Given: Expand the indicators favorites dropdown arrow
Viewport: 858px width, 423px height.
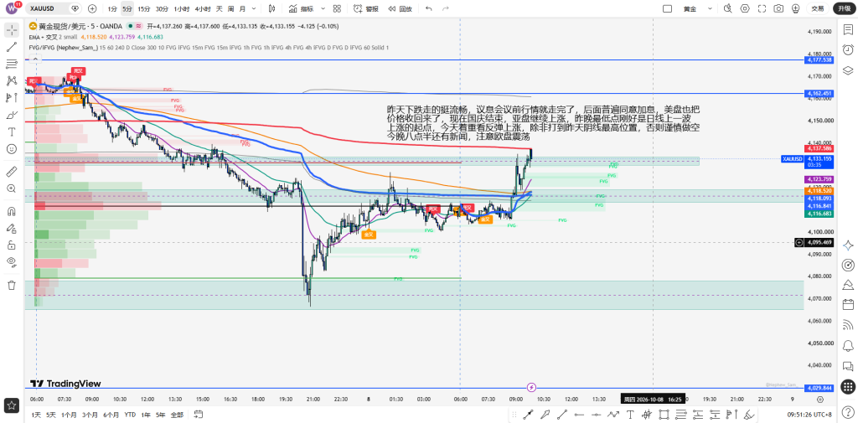Looking at the screenshot, I should click(x=323, y=8).
